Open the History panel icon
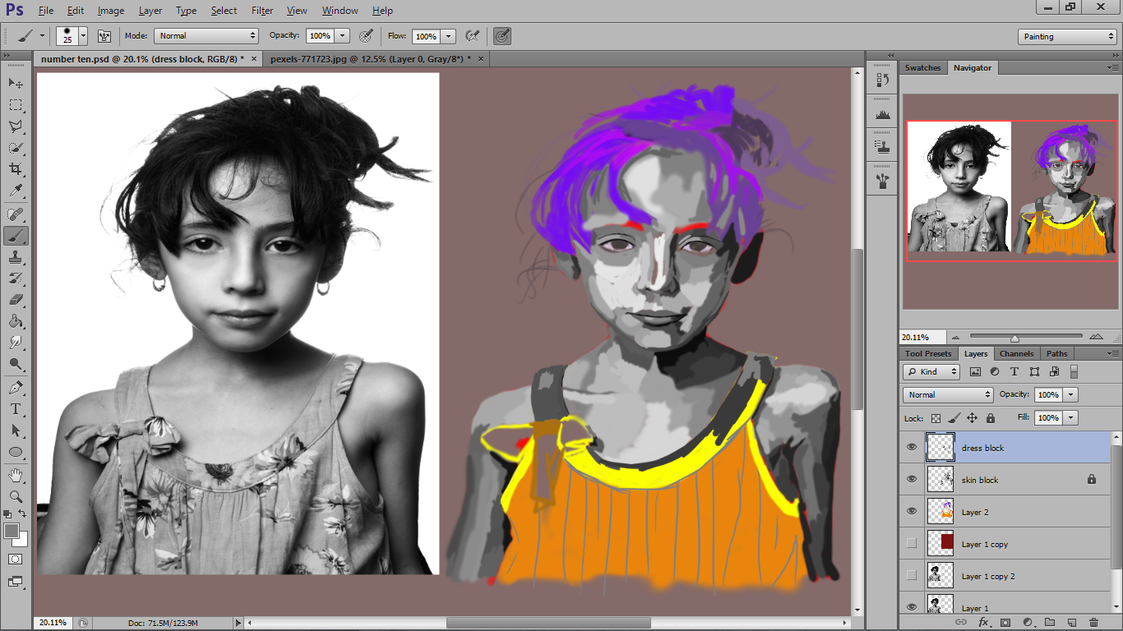This screenshot has width=1123, height=631. [883, 80]
